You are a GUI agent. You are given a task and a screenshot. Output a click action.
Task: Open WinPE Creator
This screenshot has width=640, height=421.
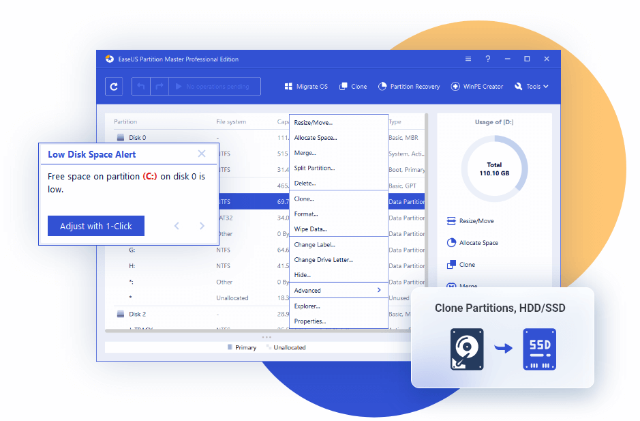(477, 87)
